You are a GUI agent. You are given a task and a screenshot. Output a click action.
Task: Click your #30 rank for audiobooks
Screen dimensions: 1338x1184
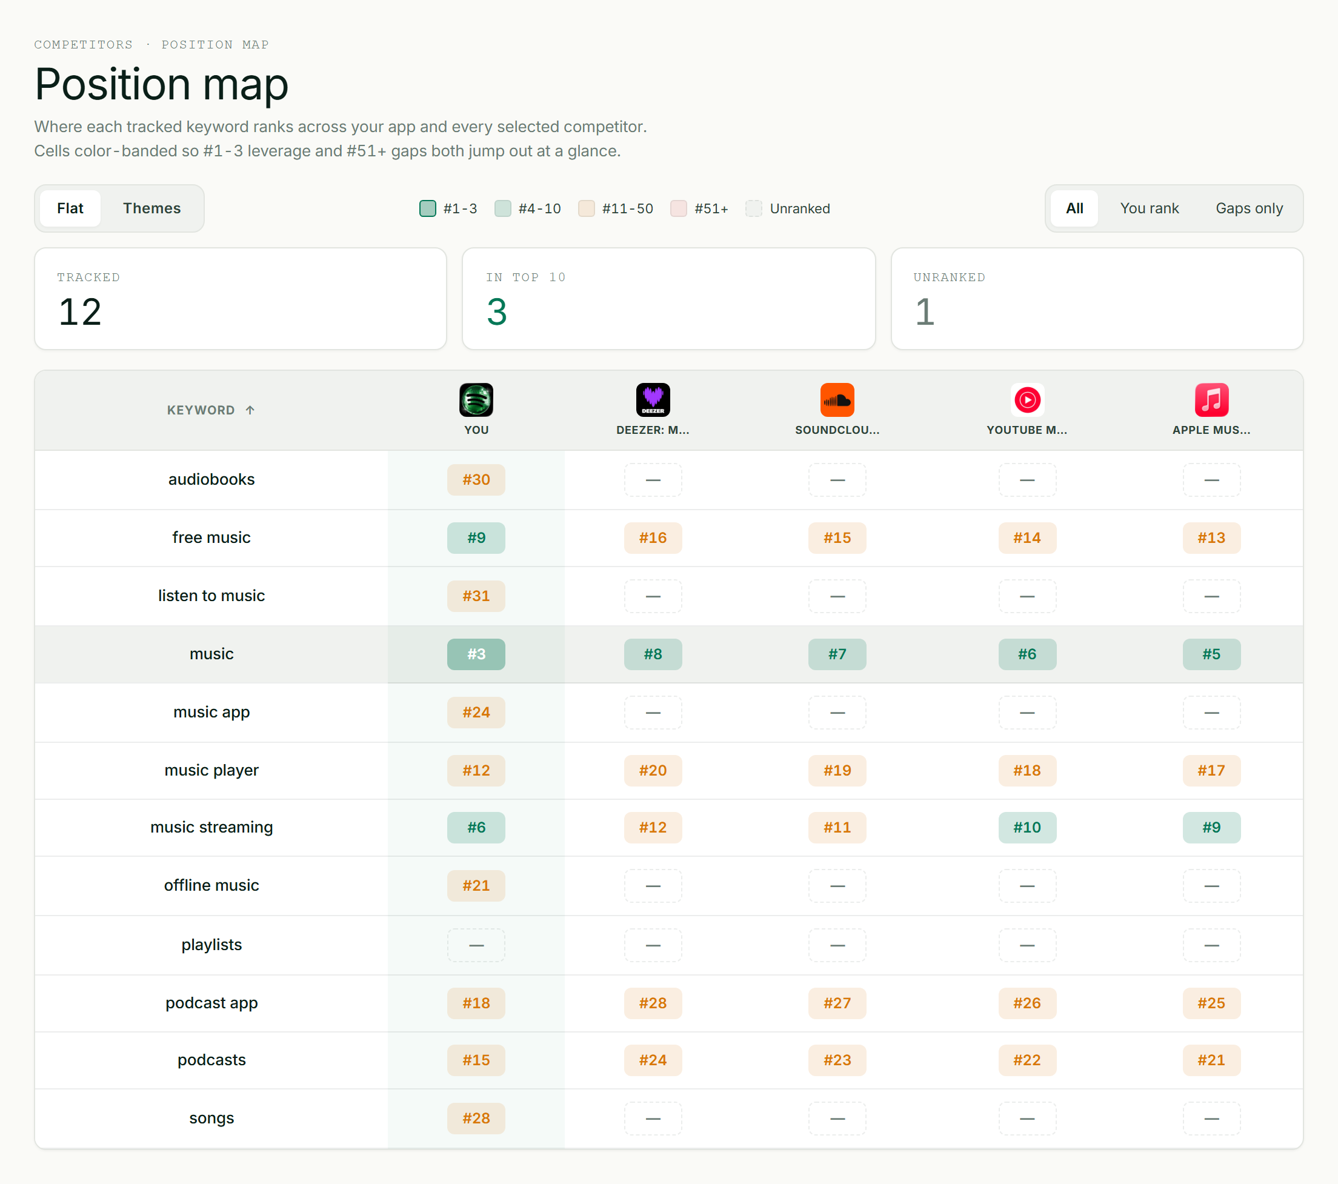point(476,480)
